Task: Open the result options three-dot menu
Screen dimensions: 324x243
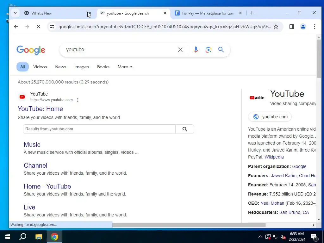Action: click(78, 100)
